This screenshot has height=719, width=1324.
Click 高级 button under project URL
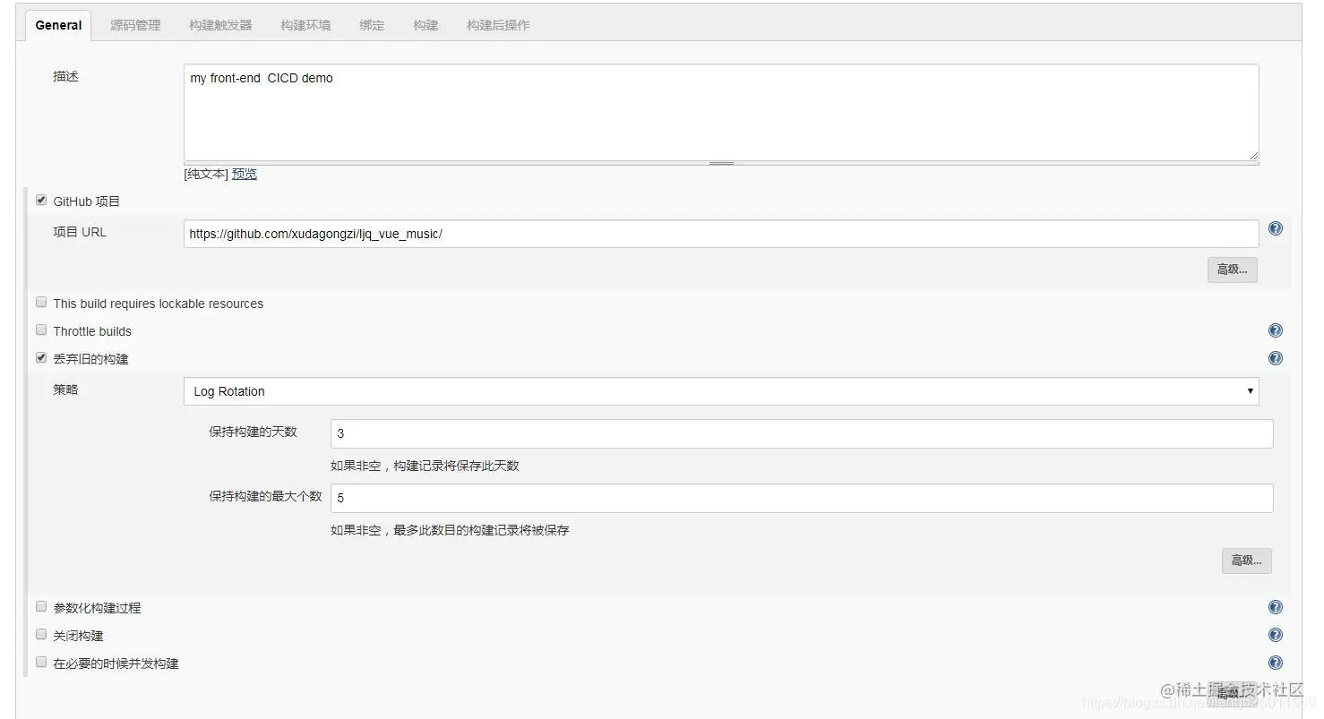[x=1232, y=270]
